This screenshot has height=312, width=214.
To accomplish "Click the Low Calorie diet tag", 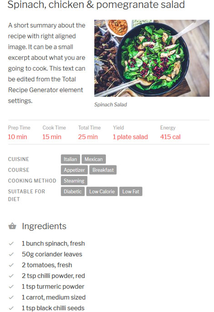I will [x=102, y=192].
